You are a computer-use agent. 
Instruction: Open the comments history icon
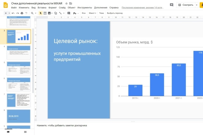[172, 5]
